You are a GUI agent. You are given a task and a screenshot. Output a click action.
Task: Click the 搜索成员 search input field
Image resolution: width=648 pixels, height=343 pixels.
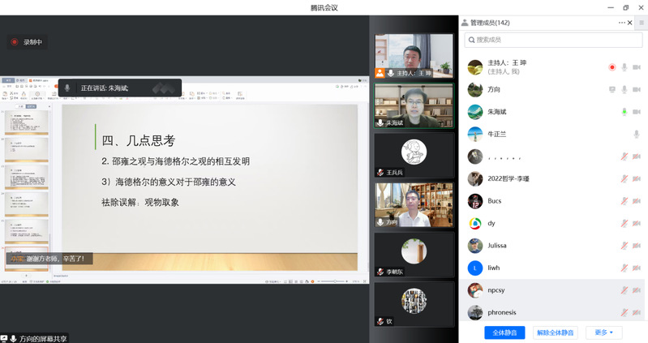pos(551,40)
